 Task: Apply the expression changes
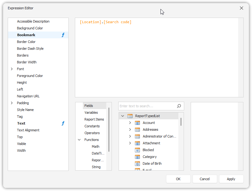click(231, 179)
